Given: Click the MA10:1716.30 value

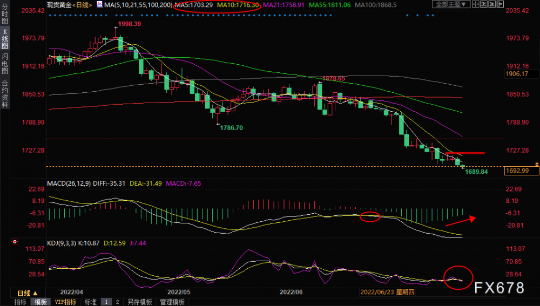Looking at the screenshot, I should 238,5.
